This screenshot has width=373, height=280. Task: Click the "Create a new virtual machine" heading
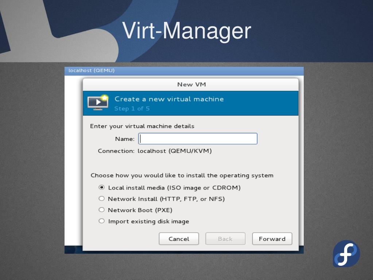point(169,99)
